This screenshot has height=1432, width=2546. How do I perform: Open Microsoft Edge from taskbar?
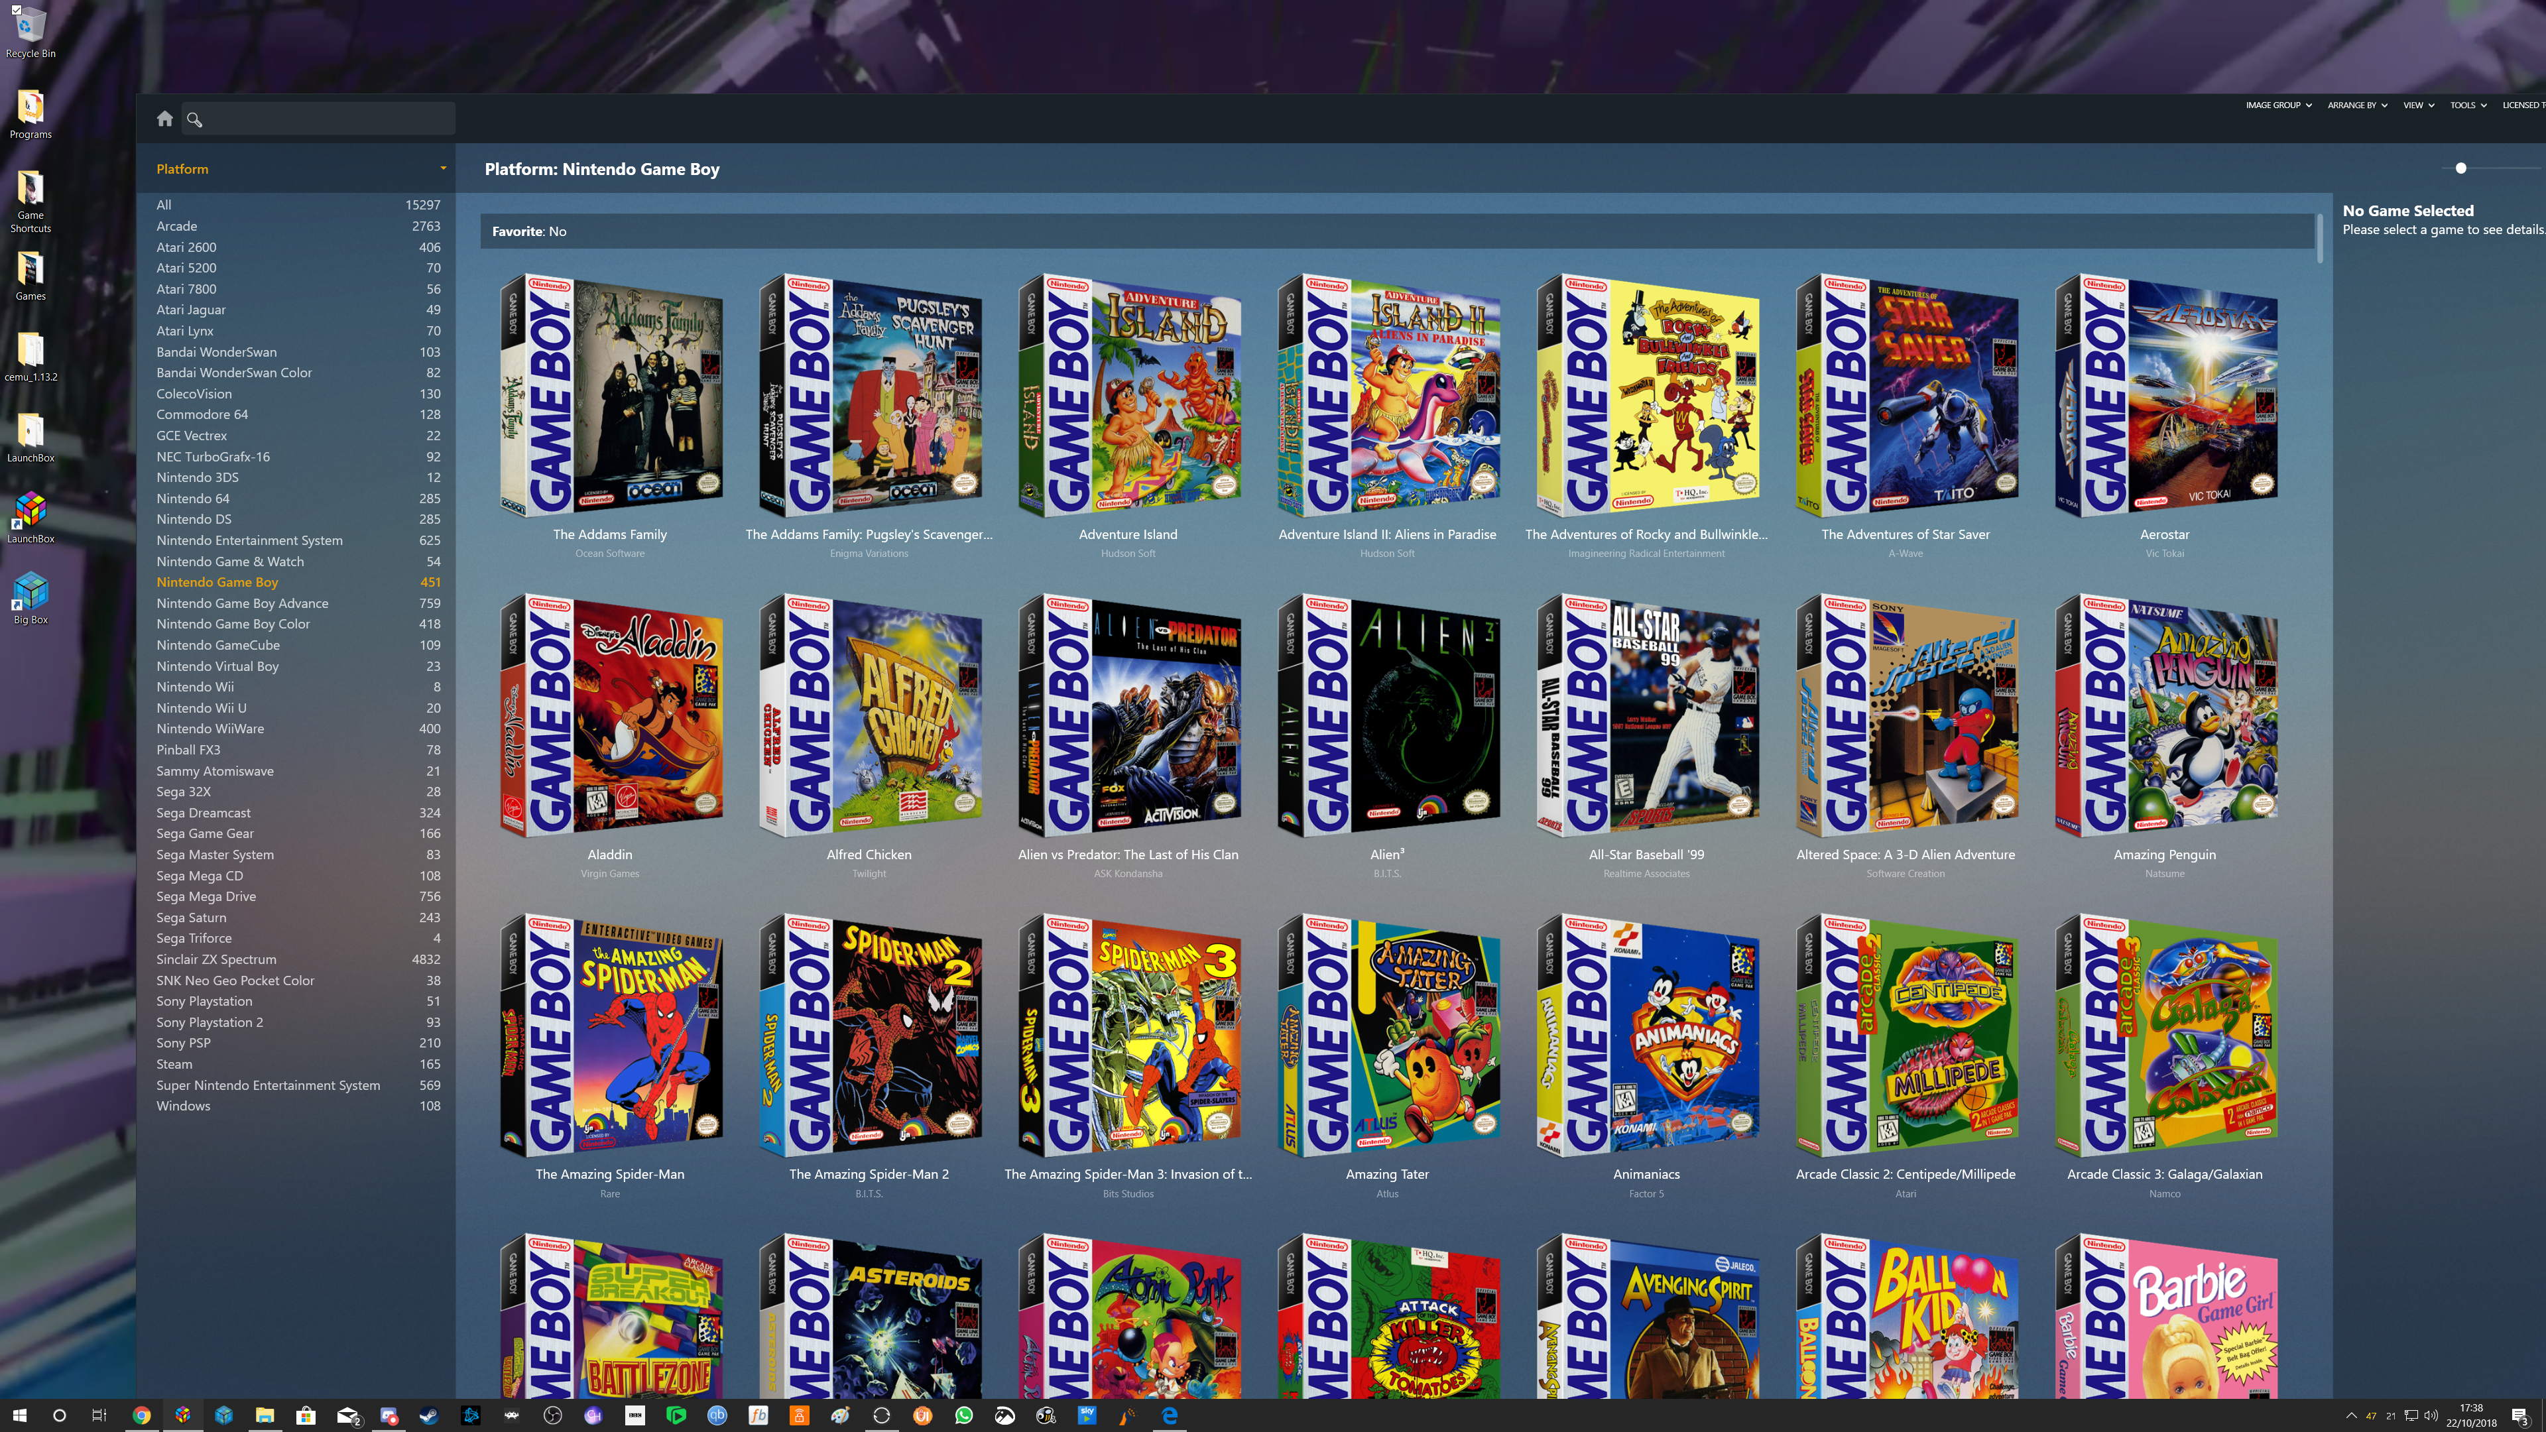coord(1169,1415)
